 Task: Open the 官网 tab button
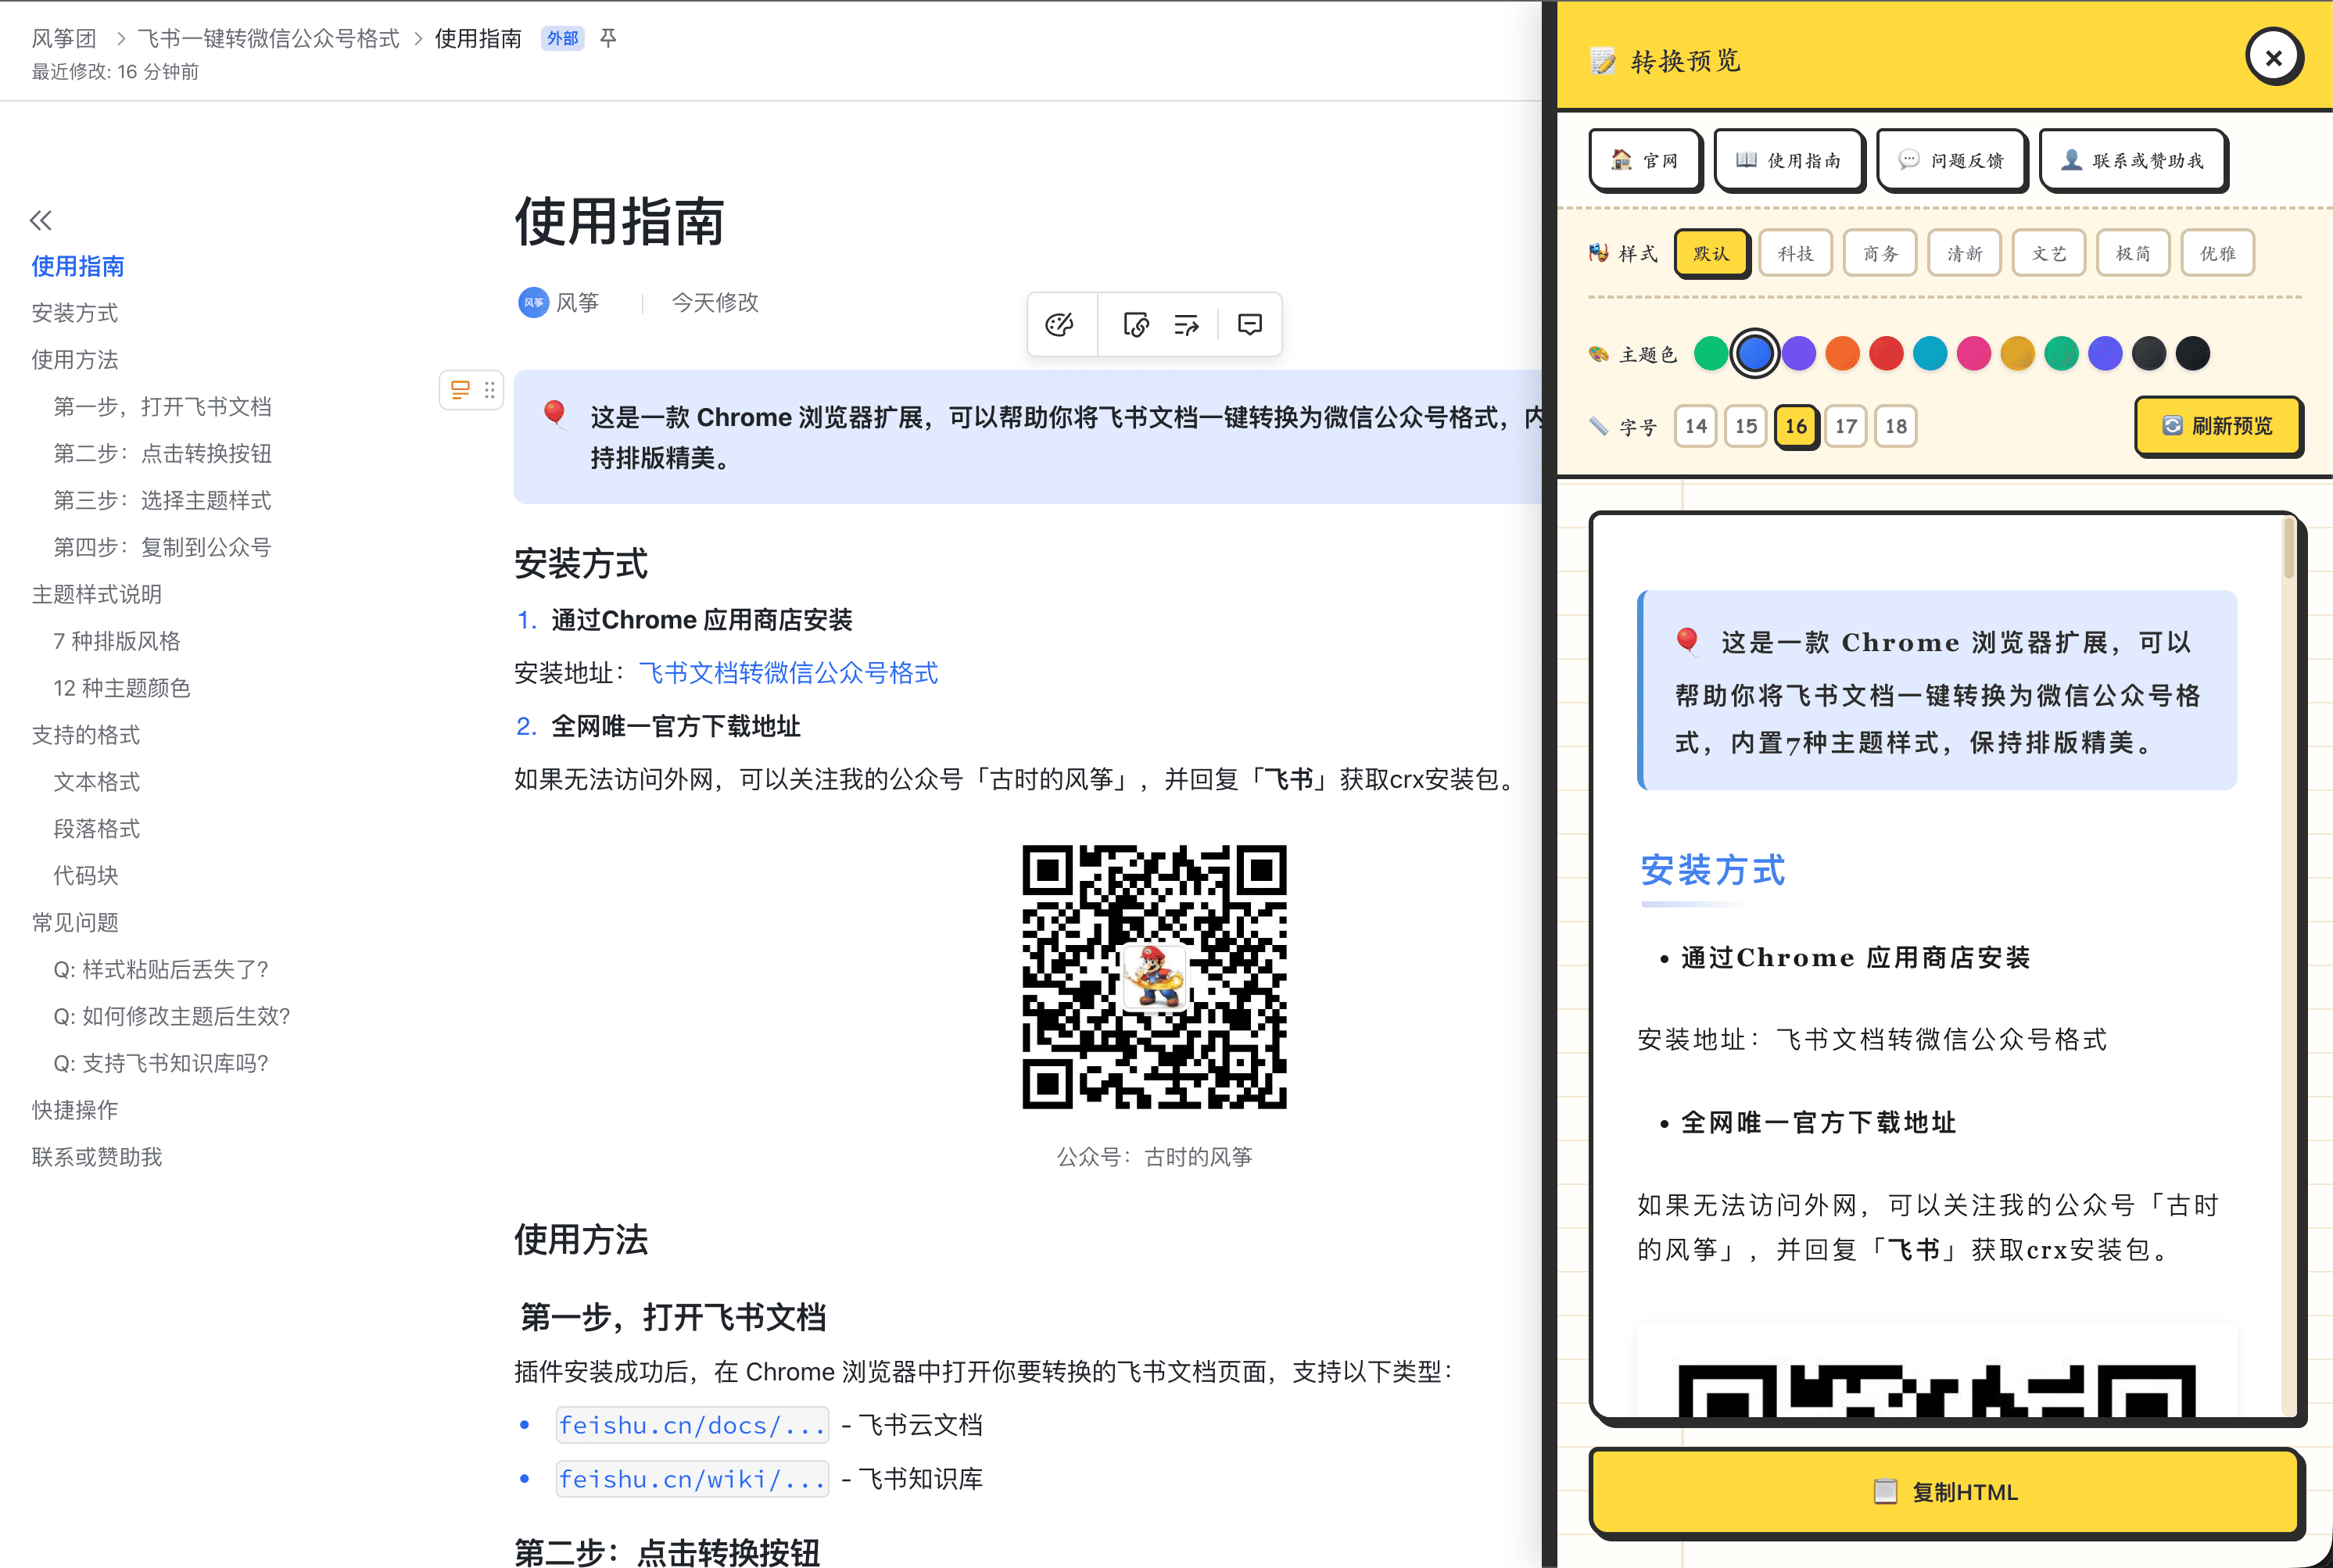click(x=1645, y=160)
